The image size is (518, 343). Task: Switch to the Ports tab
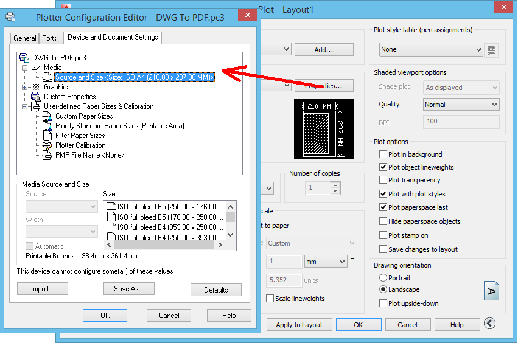[x=49, y=38]
